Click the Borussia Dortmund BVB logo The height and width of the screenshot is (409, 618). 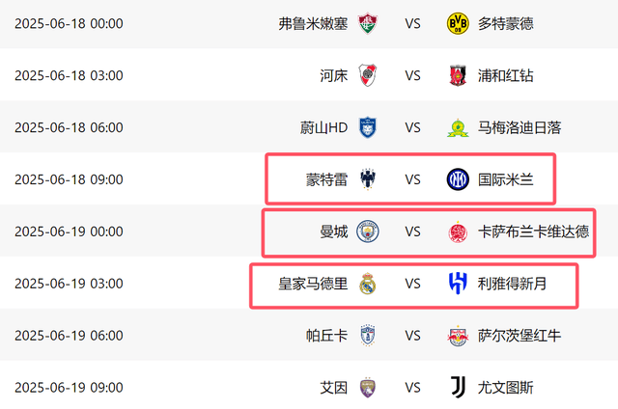pos(458,23)
